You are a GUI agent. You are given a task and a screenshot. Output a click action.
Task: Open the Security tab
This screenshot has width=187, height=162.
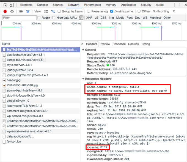pyautogui.click(x=146, y=5)
